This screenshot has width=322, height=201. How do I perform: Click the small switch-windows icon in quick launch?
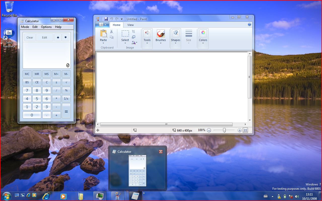pyautogui.click(x=23, y=195)
